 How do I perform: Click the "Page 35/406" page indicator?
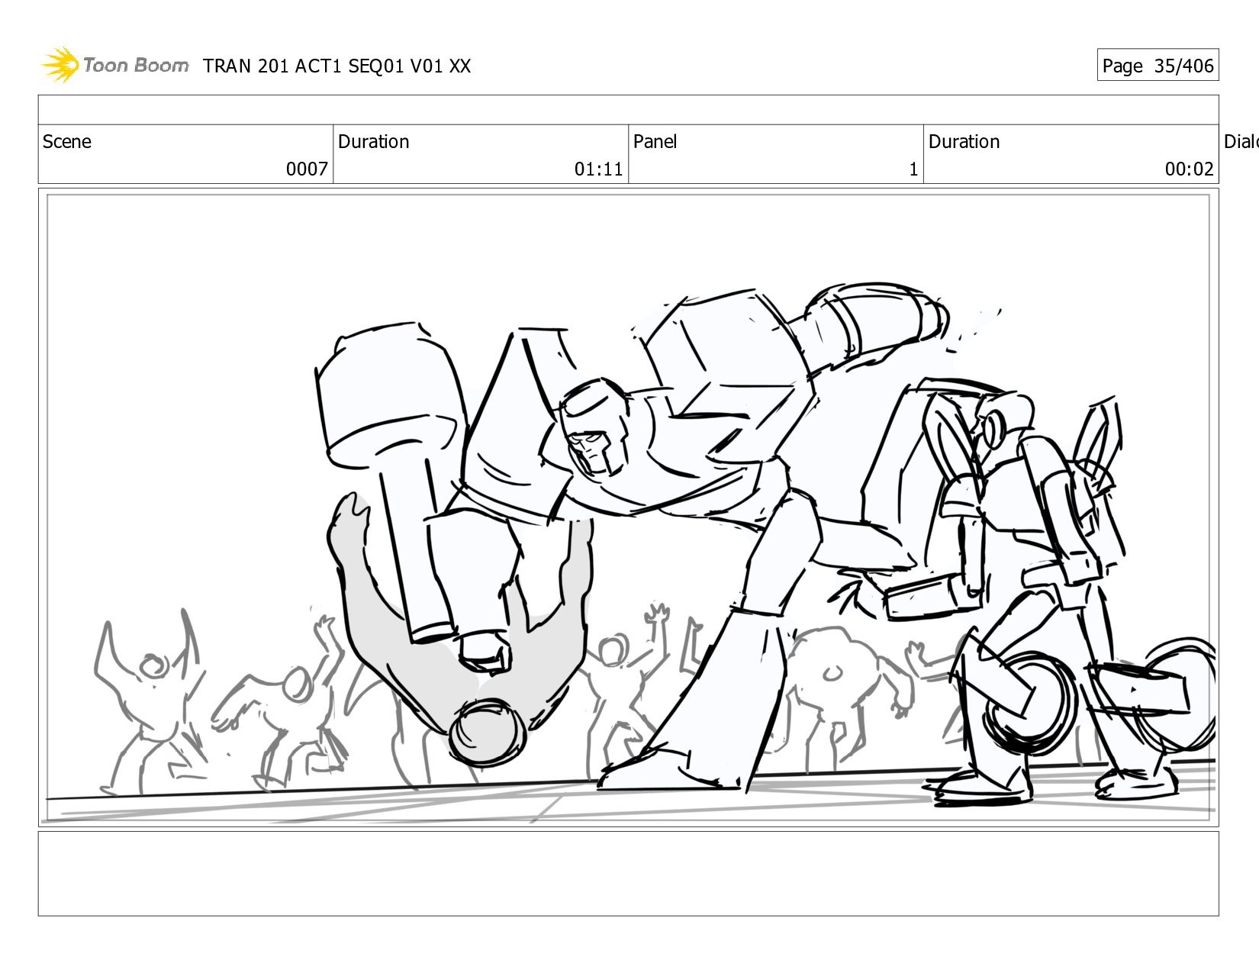(1158, 66)
